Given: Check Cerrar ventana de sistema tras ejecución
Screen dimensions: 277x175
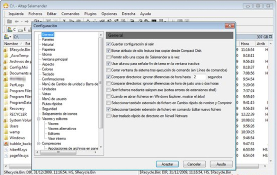Looking at the screenshot, I should tap(108, 70).
